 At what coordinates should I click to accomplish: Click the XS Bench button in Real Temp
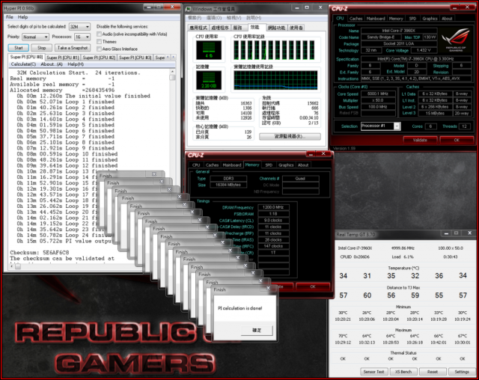coord(403,372)
